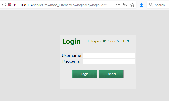
Task: Click the insecure connection padlock icon
Action: pos(9,5)
